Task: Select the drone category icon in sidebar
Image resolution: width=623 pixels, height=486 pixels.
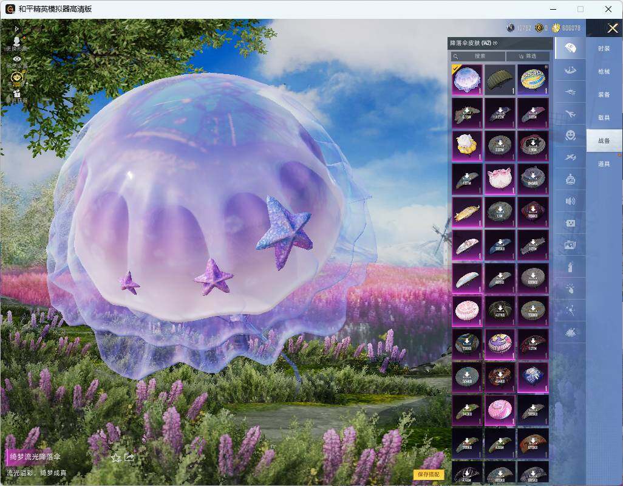Action: pyautogui.click(x=570, y=92)
